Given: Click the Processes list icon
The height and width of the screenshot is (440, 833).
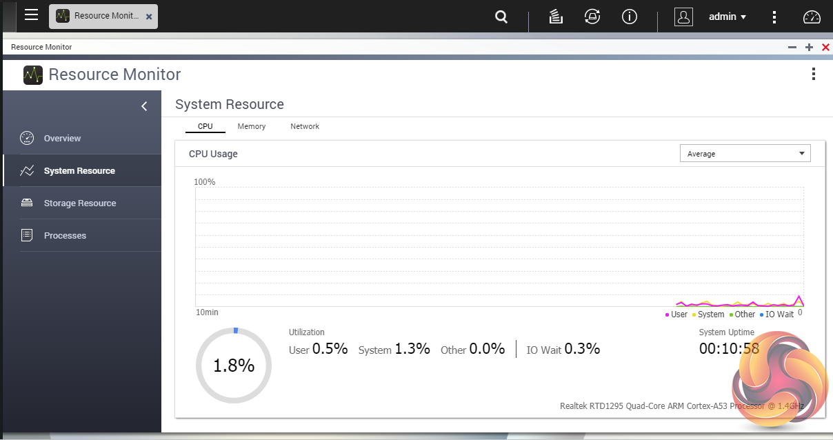Looking at the screenshot, I should click(27, 235).
